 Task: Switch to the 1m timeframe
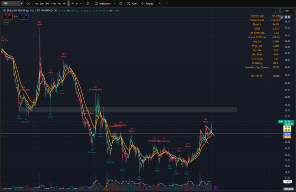[x=36, y=4]
